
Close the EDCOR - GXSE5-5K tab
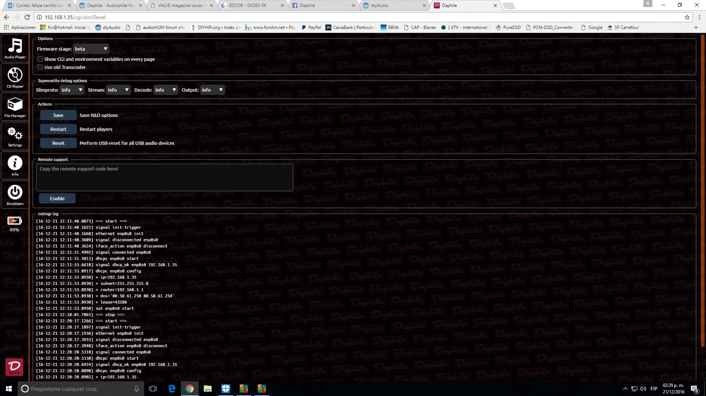coord(282,6)
